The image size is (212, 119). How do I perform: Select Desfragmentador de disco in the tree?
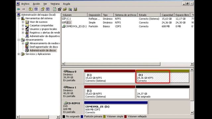[x=44, y=47]
